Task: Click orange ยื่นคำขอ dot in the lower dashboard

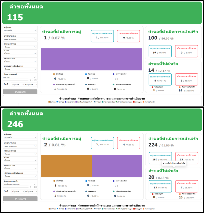Action: (x=54, y=181)
